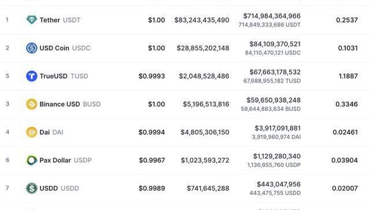Click the Binance USD logo icon
Viewport: 370px width, 210px height.
point(31,104)
